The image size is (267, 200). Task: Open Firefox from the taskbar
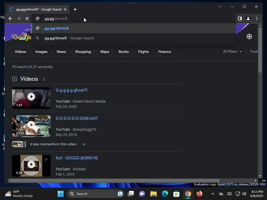click(x=199, y=194)
